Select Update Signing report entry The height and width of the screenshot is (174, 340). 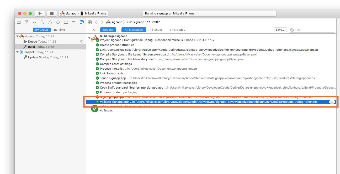coord(39,58)
